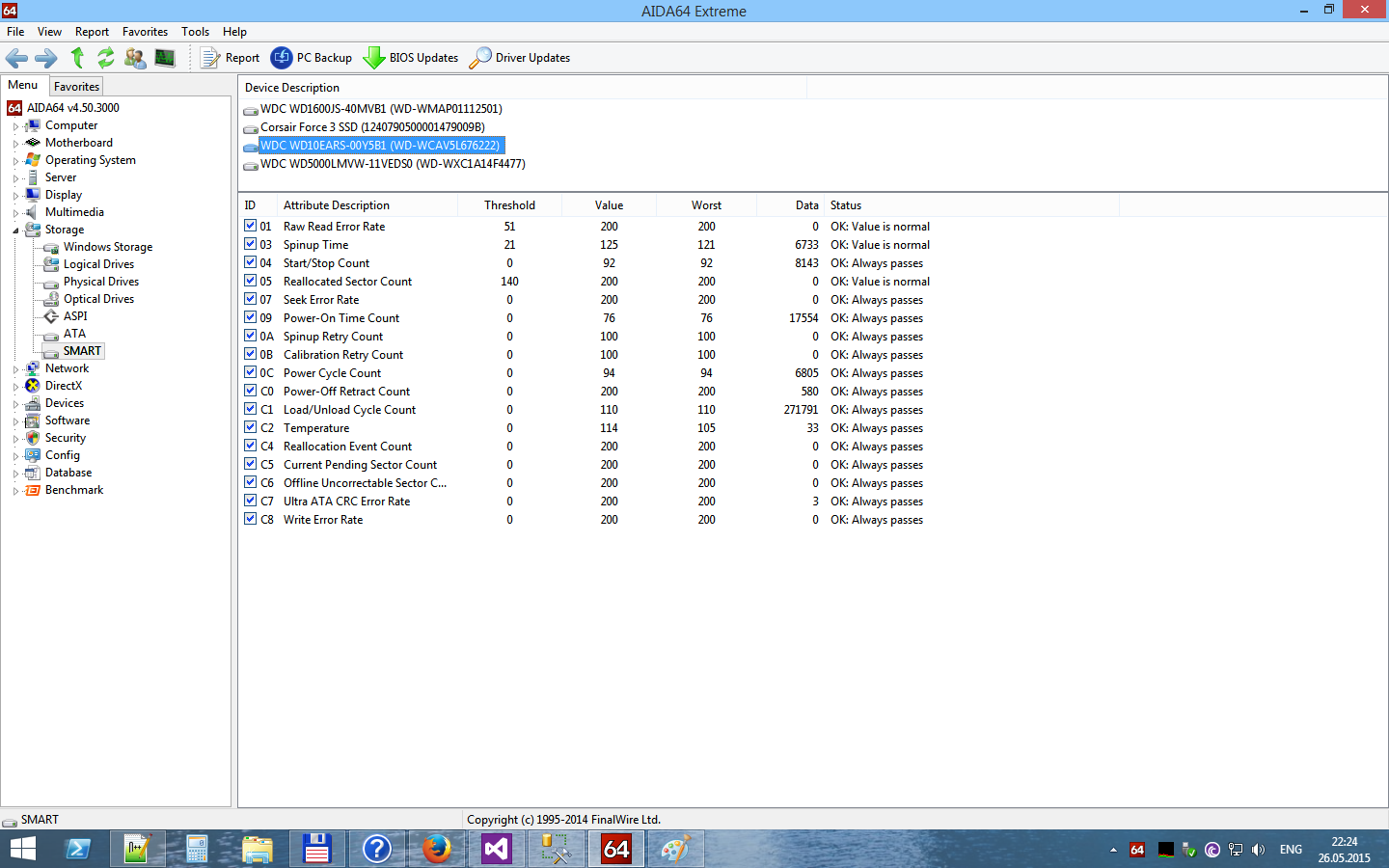Toggle the Spinup Time checkbox
Viewport: 1389px width, 868px height.
point(250,244)
